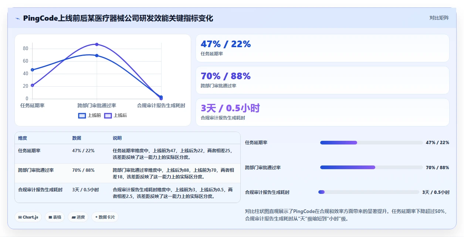The height and width of the screenshot is (237, 464).
Task: Click the lightning icon beside the PingCode title
Action: 18,18
